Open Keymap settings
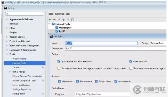Image resolution: width=168 pixels, height=97 pixels. [x=14, y=24]
